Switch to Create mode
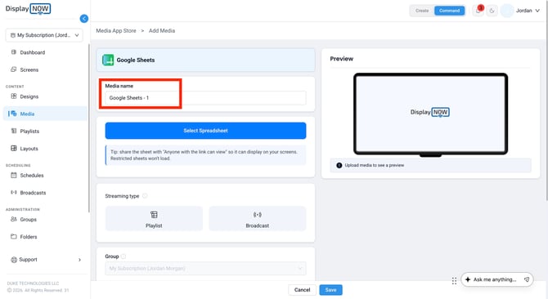The width and height of the screenshot is (548, 299). [422, 11]
